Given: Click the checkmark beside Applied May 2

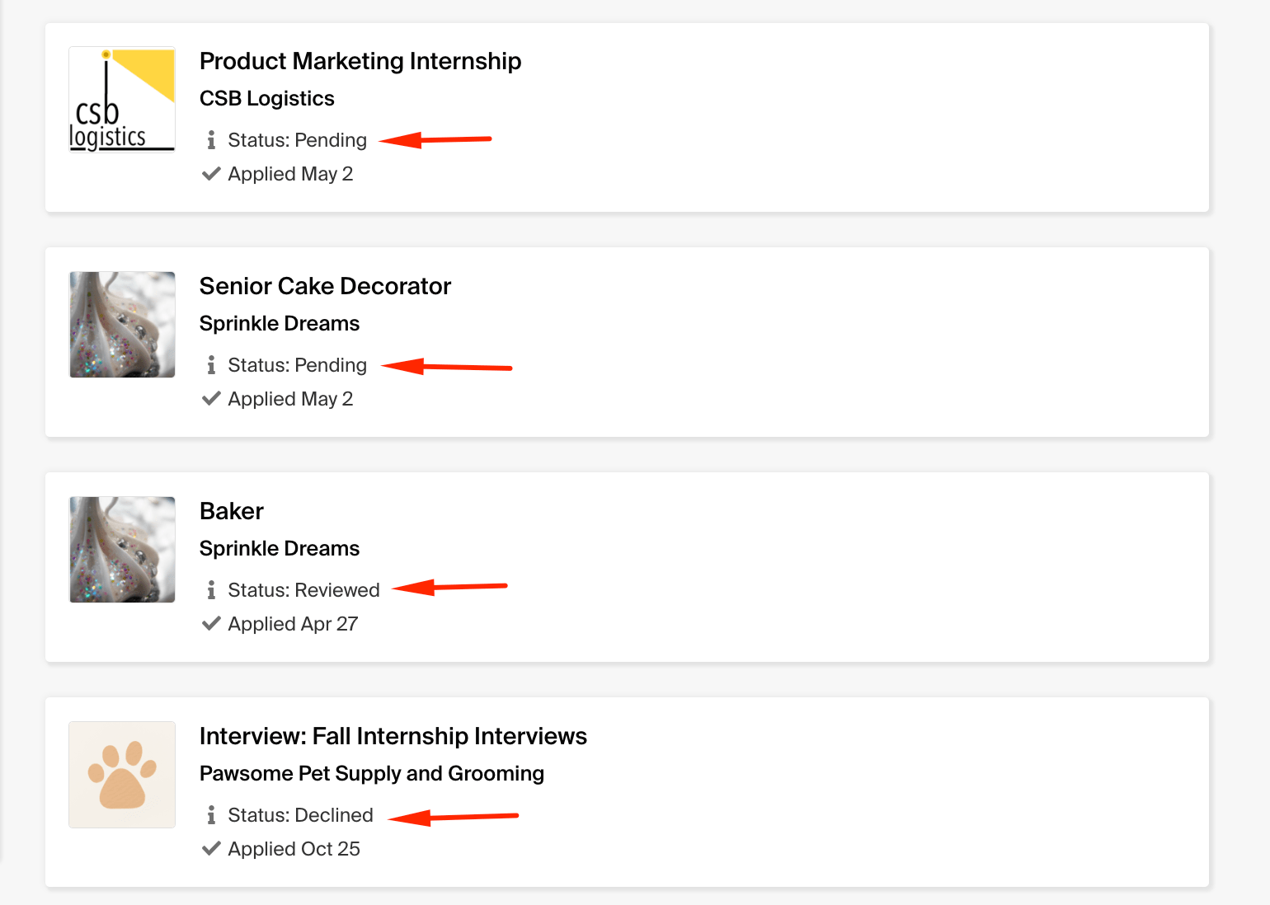Looking at the screenshot, I should (x=211, y=173).
